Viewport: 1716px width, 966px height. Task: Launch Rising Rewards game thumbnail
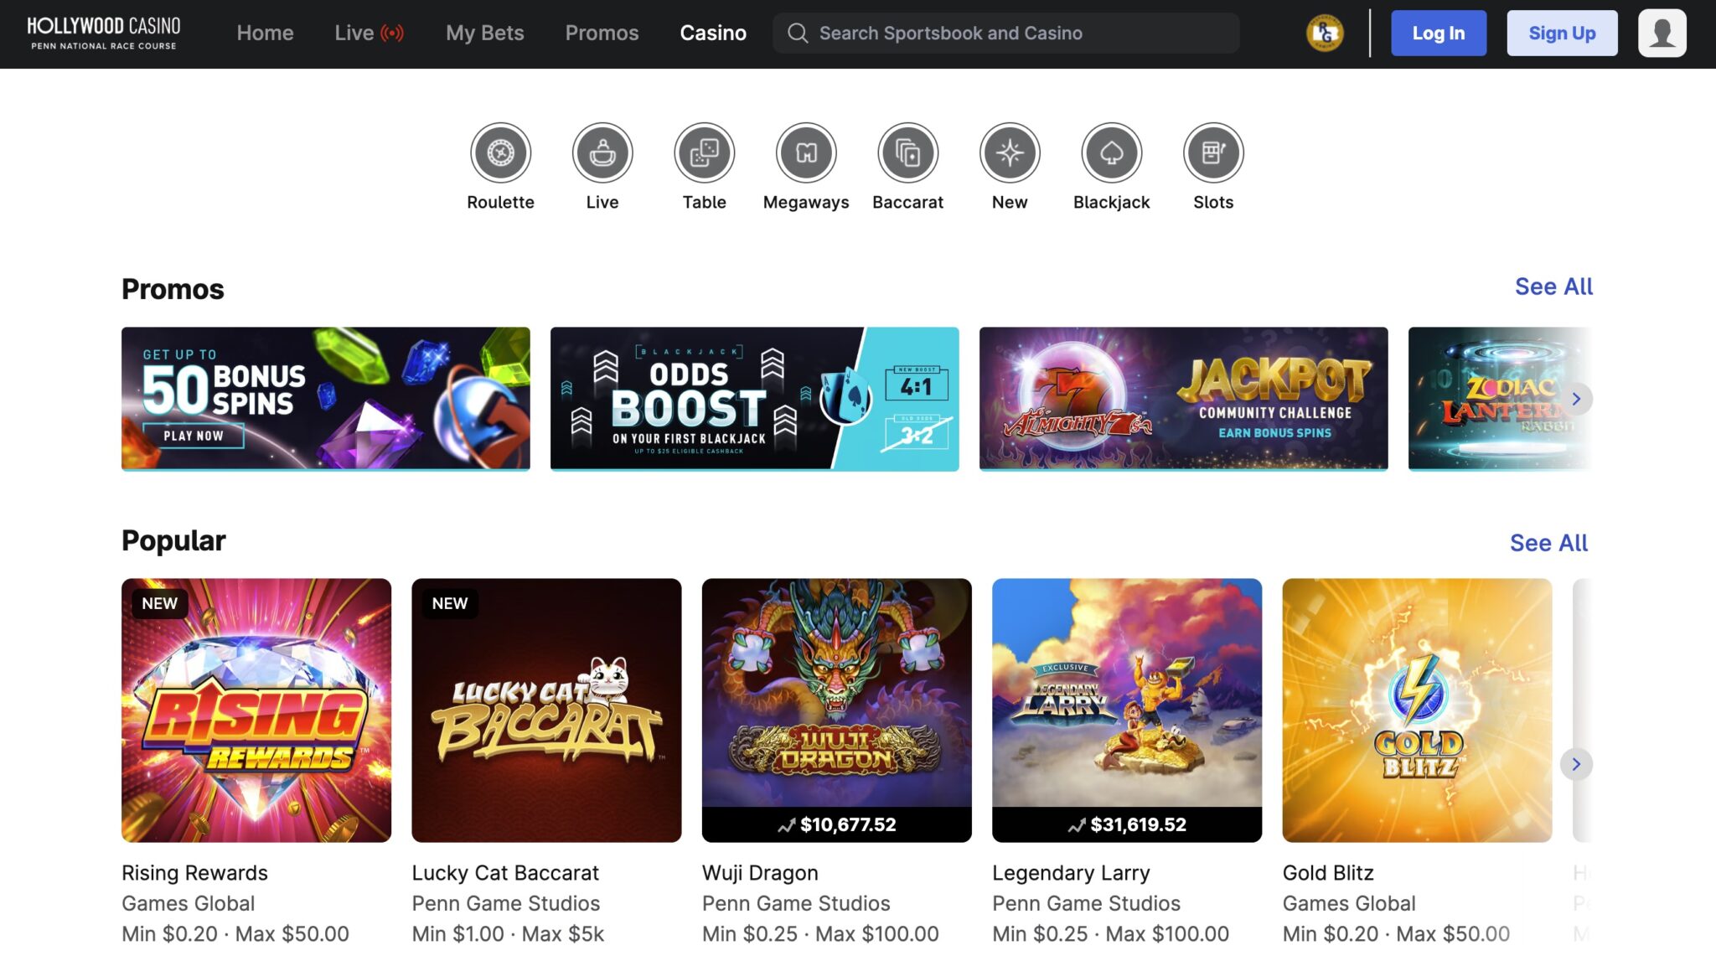click(x=256, y=710)
